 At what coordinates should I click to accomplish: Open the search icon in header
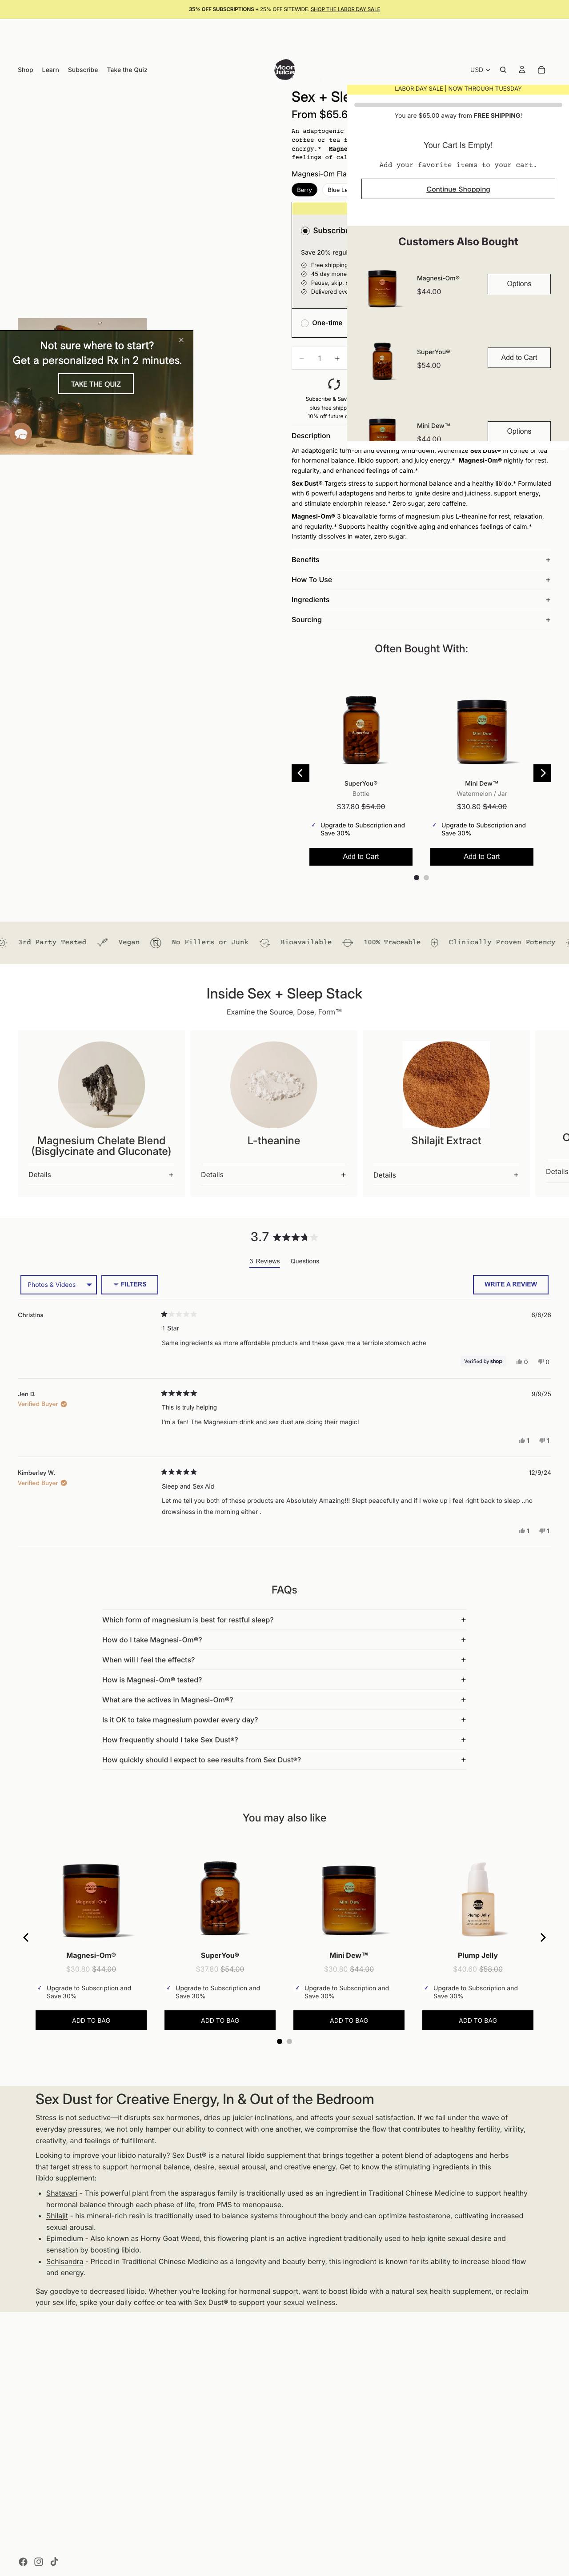[x=503, y=70]
